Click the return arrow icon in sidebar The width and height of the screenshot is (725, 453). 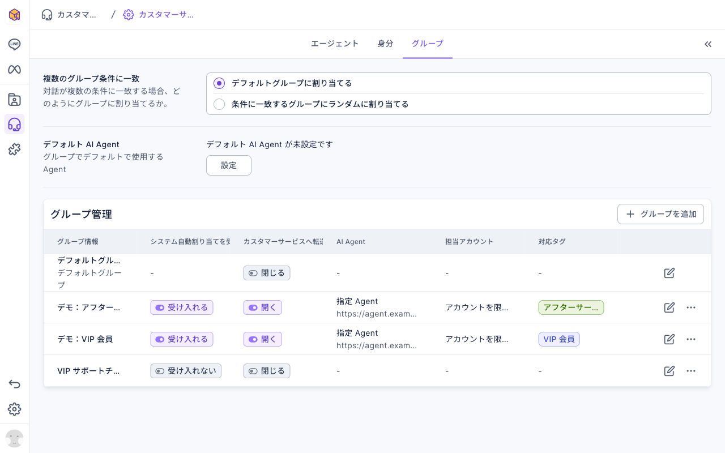tap(14, 384)
